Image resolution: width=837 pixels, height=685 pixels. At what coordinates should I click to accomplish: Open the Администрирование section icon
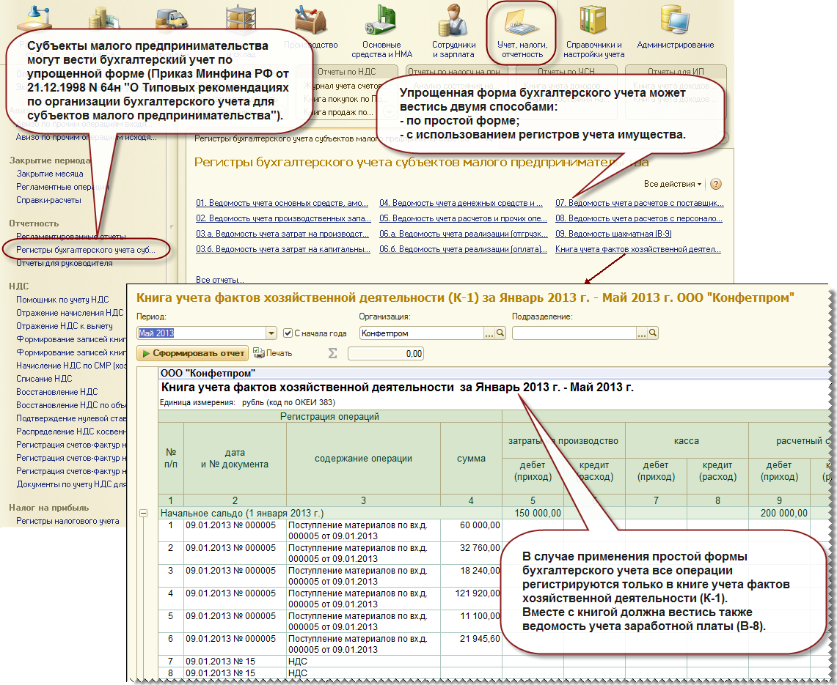coord(675,21)
